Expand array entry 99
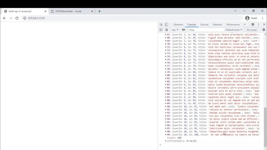The image size is (267, 150). [166, 135]
